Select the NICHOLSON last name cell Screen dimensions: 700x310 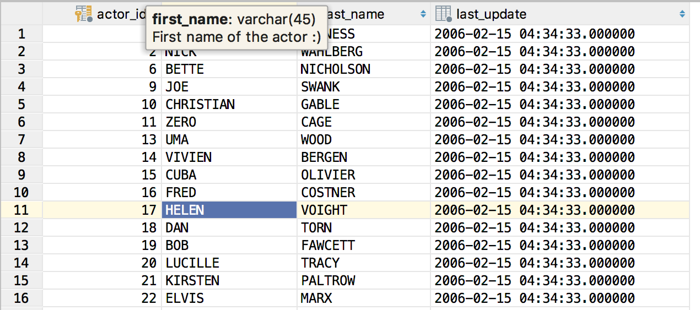click(x=363, y=69)
